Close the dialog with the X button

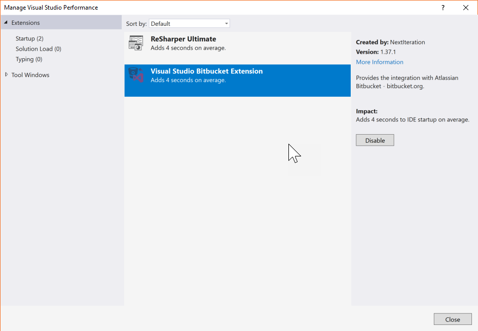pyautogui.click(x=466, y=8)
